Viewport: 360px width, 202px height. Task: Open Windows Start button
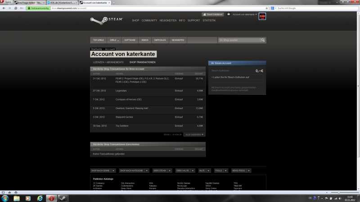tap(5, 198)
